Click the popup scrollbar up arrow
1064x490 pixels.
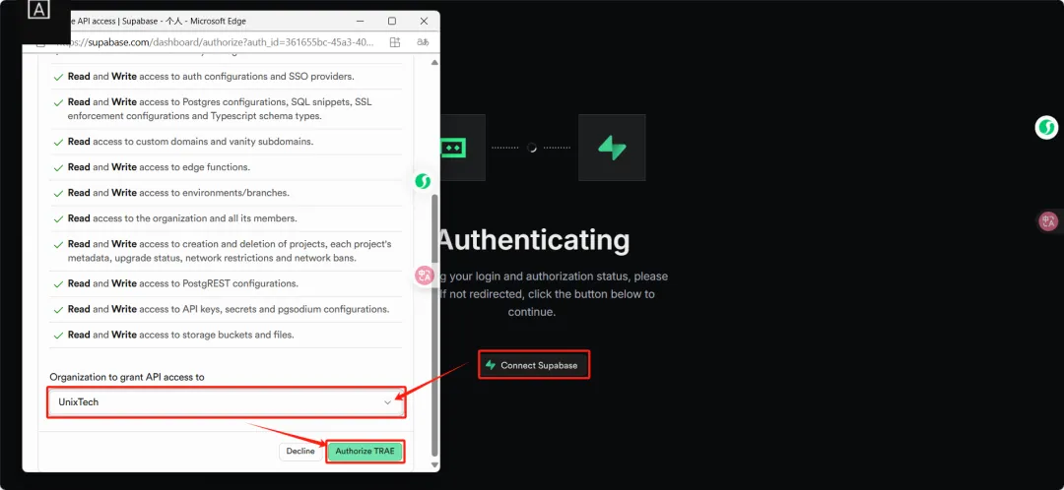(x=435, y=62)
